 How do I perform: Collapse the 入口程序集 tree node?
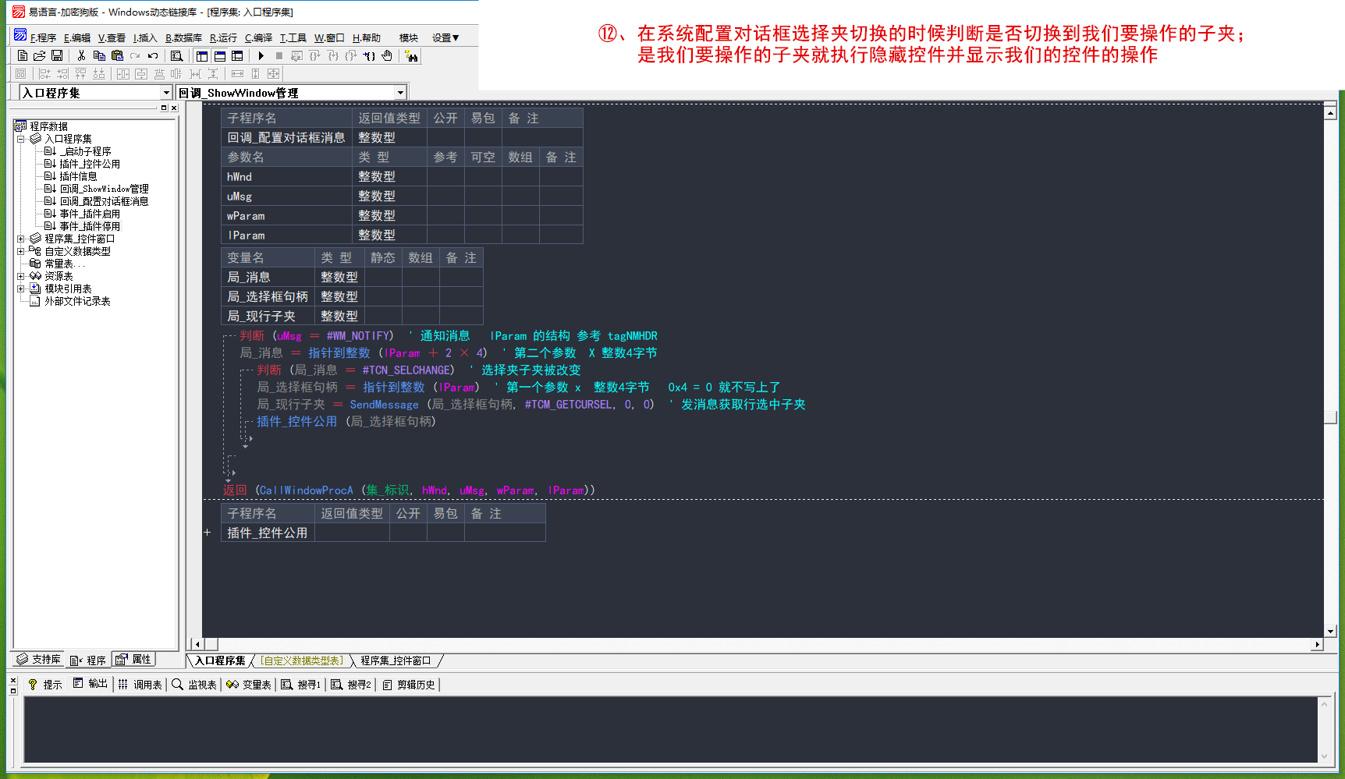[x=21, y=139]
